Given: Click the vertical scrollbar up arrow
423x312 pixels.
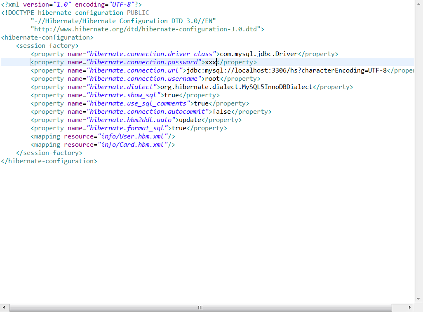Looking at the screenshot, I should point(419,5).
